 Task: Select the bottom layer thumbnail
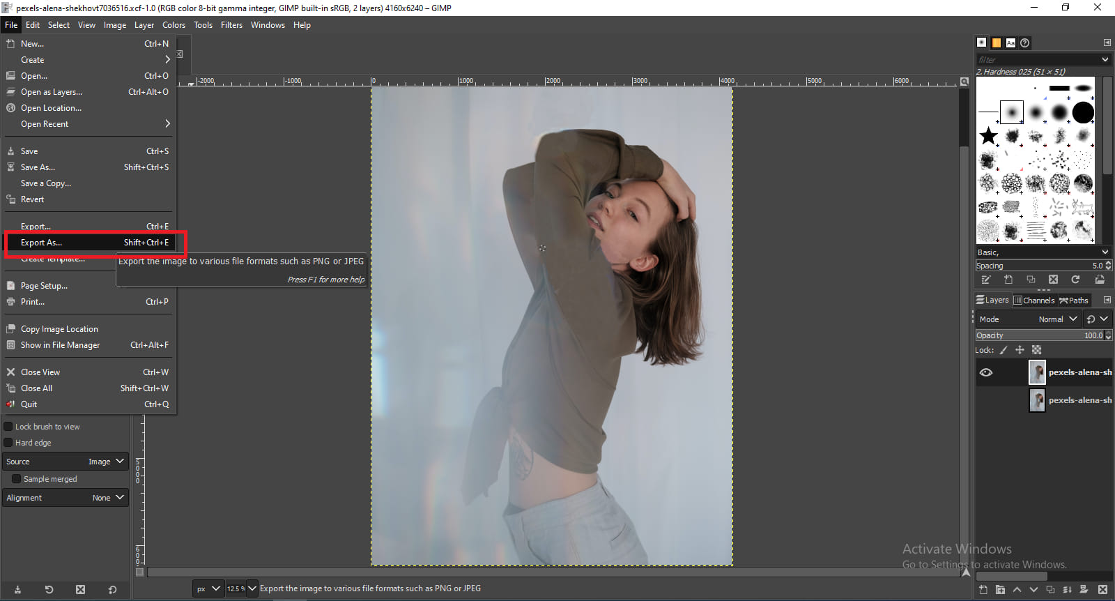tap(1037, 400)
